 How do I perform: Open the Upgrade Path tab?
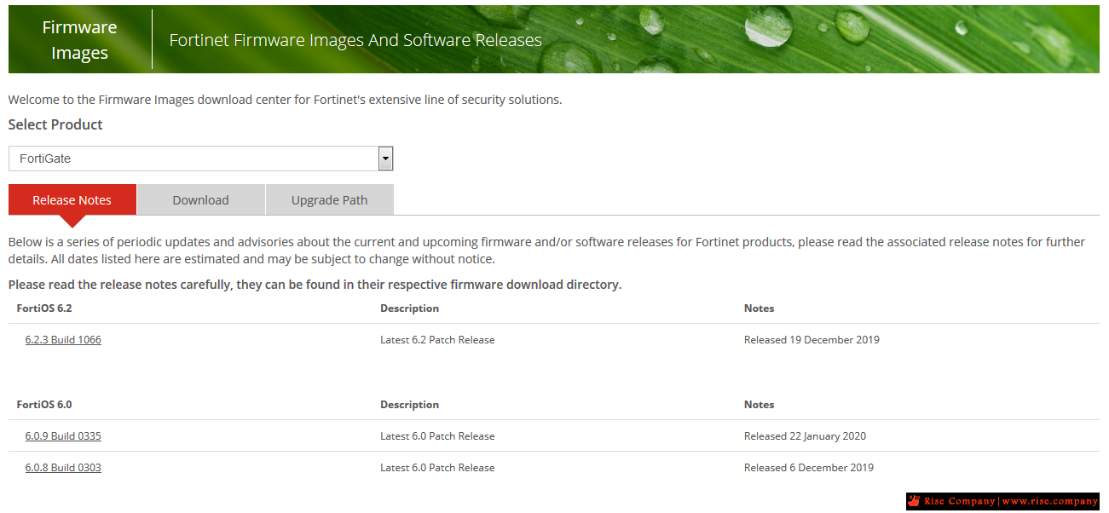(329, 200)
